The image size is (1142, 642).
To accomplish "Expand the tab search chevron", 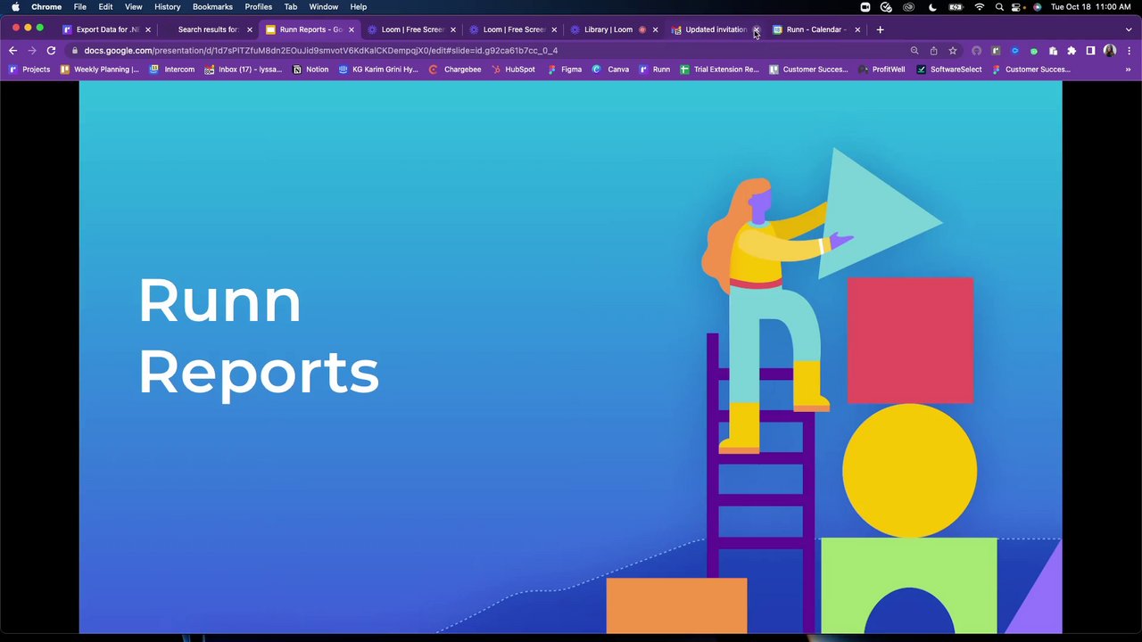I will [x=1129, y=29].
